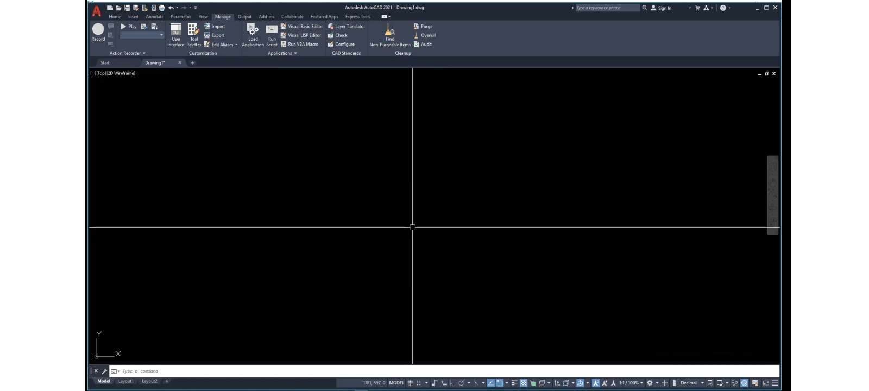Image resolution: width=869 pixels, height=391 pixels.
Task: Toggle Polar tracking in status bar
Action: (461, 383)
